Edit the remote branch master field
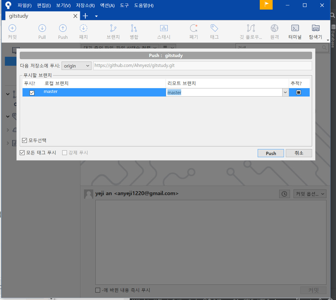Viewport: 336px width, 300px height. tap(224, 92)
